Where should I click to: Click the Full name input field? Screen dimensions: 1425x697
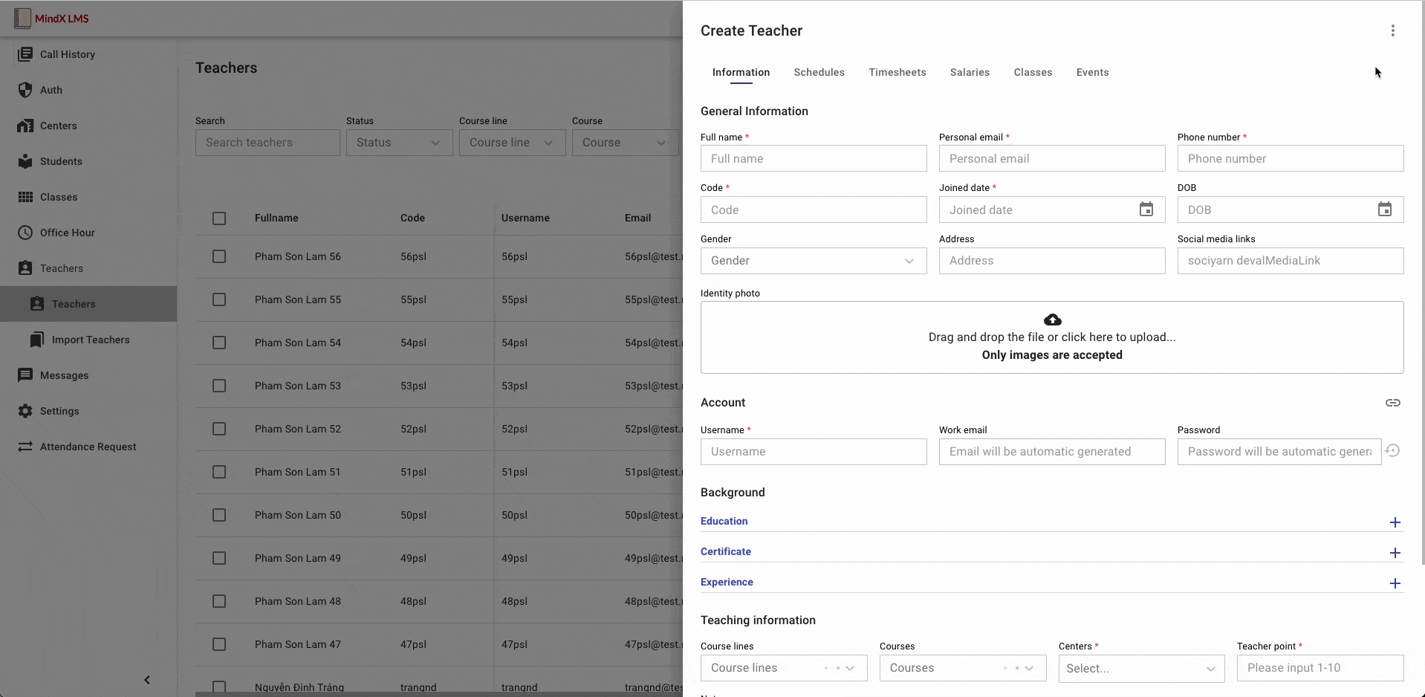pyautogui.click(x=813, y=158)
